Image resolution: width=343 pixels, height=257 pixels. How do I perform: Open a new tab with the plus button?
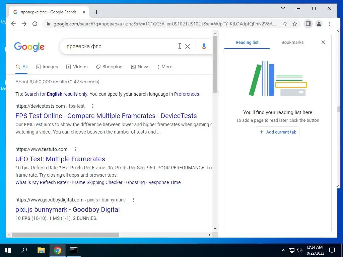(96, 12)
